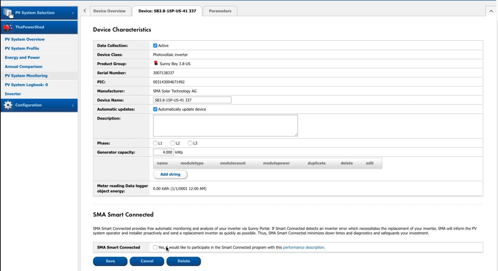Screen dimensions: 498x271
Task: Click the Cancel button
Action: (147, 261)
